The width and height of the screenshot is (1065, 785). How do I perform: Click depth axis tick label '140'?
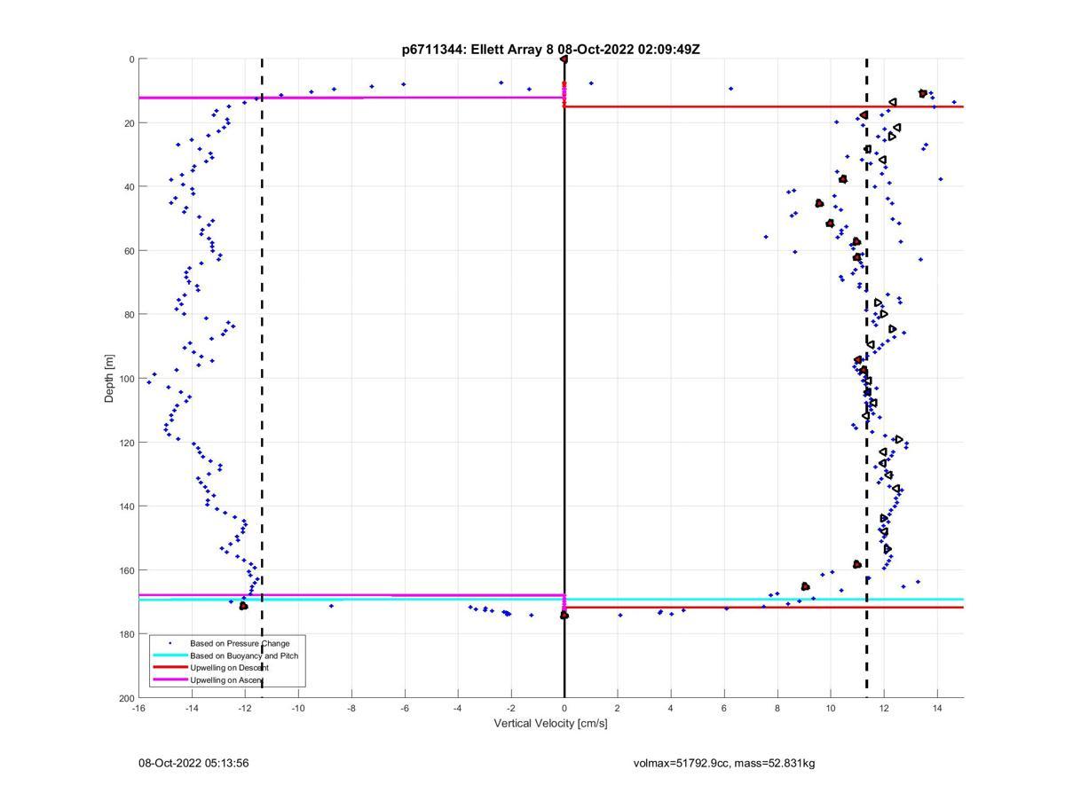[127, 506]
